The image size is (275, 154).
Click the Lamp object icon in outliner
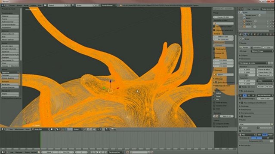coord(244,24)
